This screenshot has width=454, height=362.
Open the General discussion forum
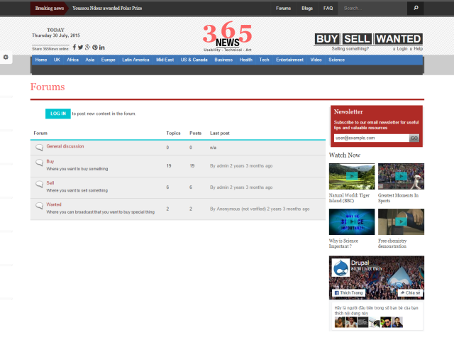tap(65, 146)
